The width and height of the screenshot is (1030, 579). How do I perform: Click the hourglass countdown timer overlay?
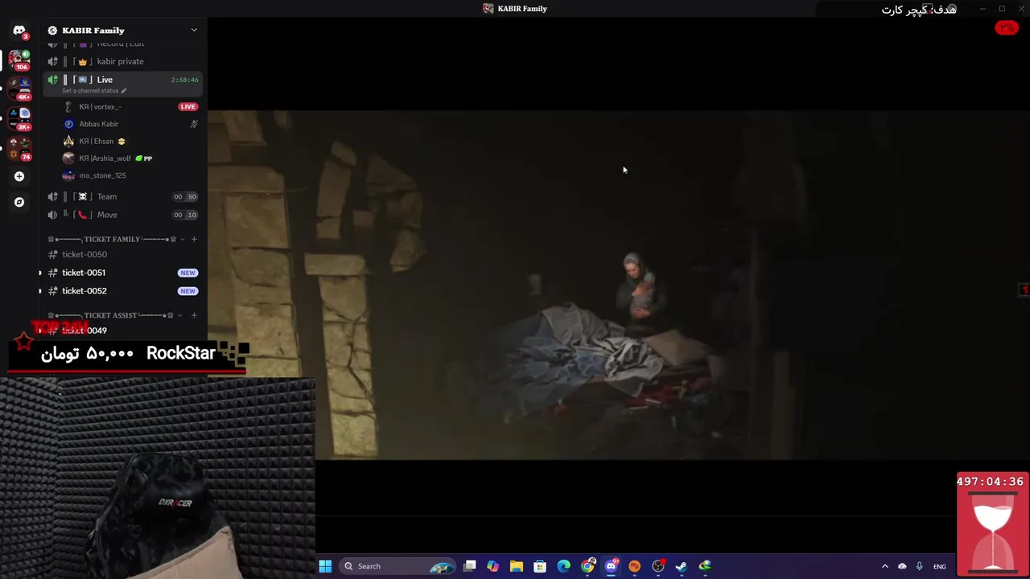[992, 524]
